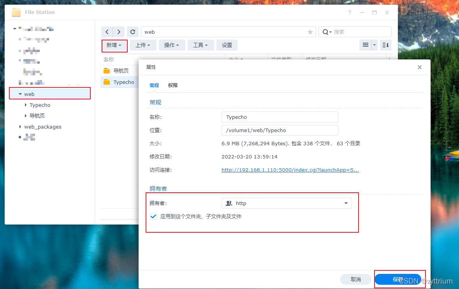Screen dimensions: 459x289
Task: Click the 保存 save button
Action: [398, 279]
